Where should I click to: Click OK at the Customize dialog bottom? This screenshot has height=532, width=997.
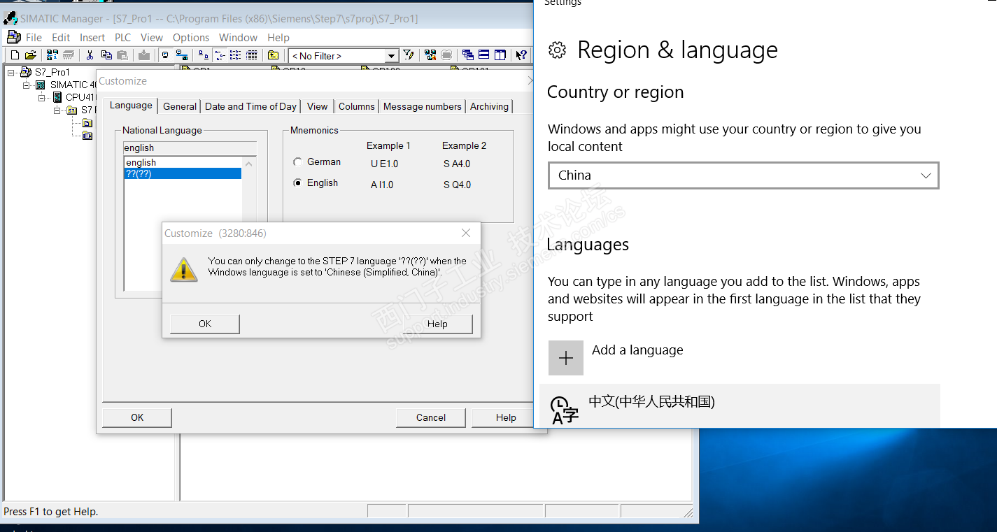tap(137, 417)
